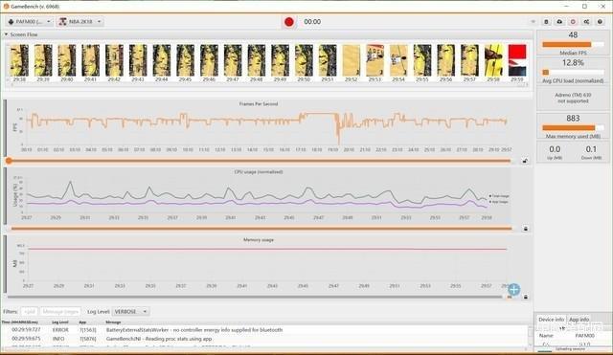613x355 pixels.
Task: Select the 29:53 screen flow thumbnail
Action: (375, 63)
